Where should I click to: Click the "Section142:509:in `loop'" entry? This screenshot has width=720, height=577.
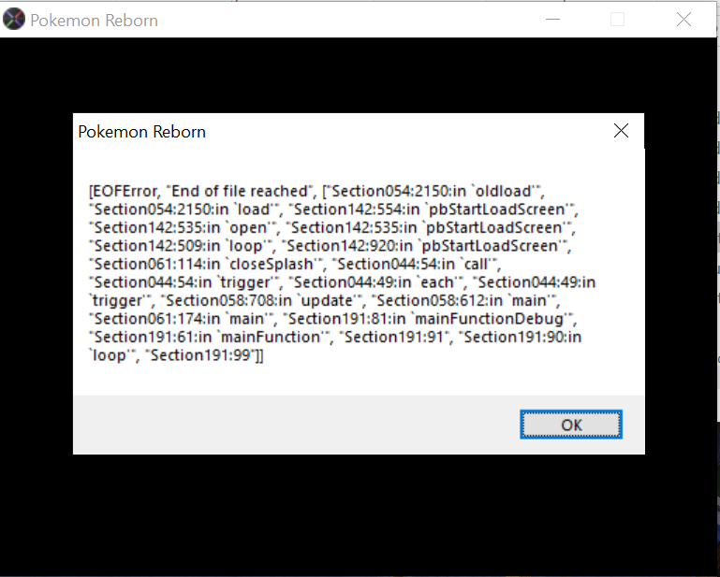[x=181, y=246]
